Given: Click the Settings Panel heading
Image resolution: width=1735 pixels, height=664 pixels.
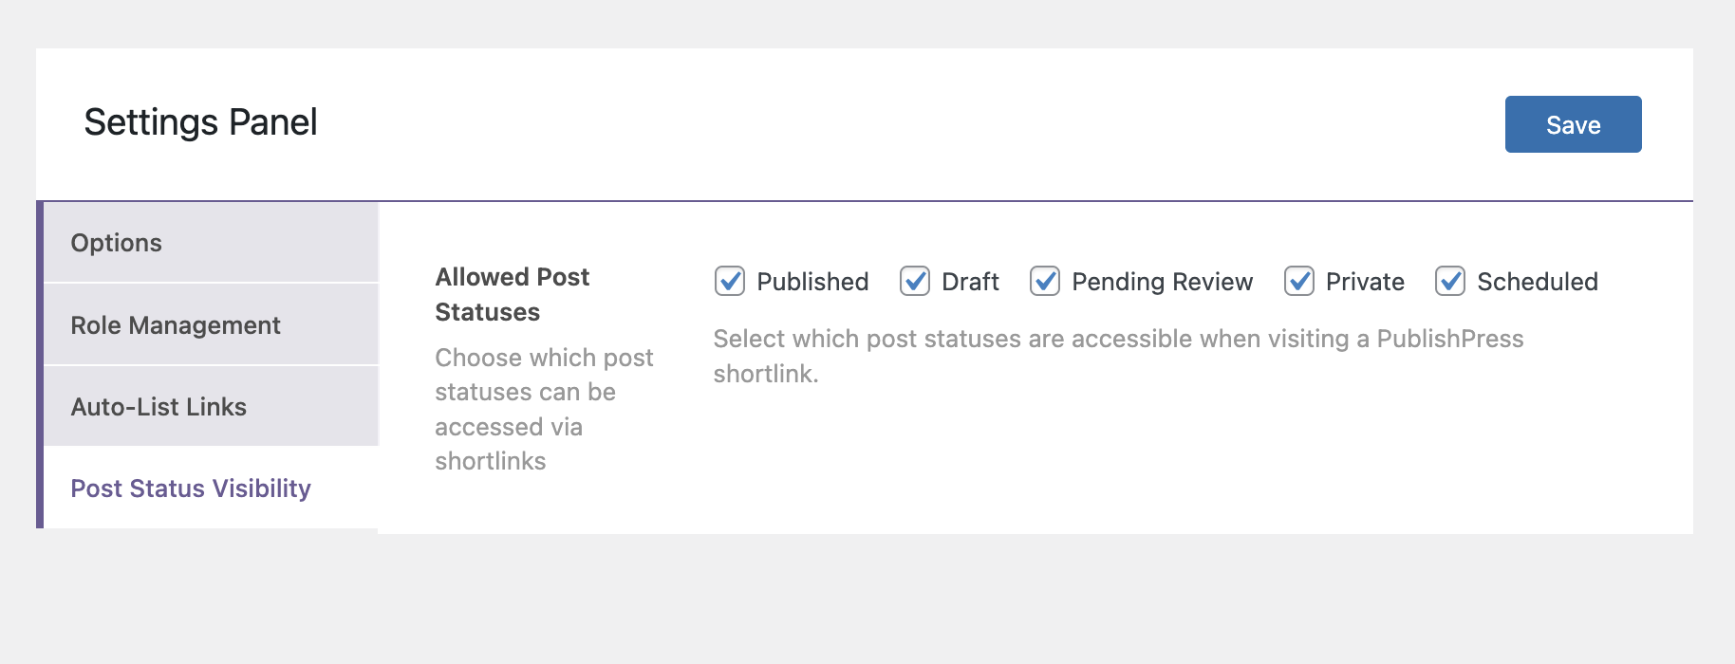Looking at the screenshot, I should coord(200,122).
